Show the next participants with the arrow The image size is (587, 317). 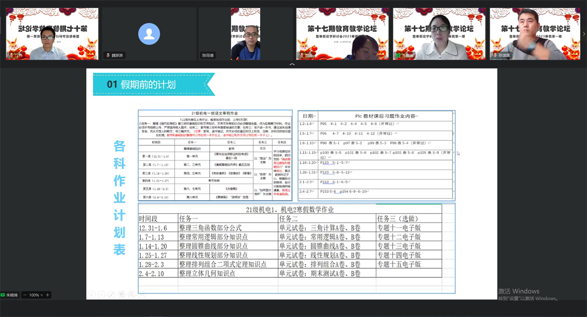click(585, 33)
